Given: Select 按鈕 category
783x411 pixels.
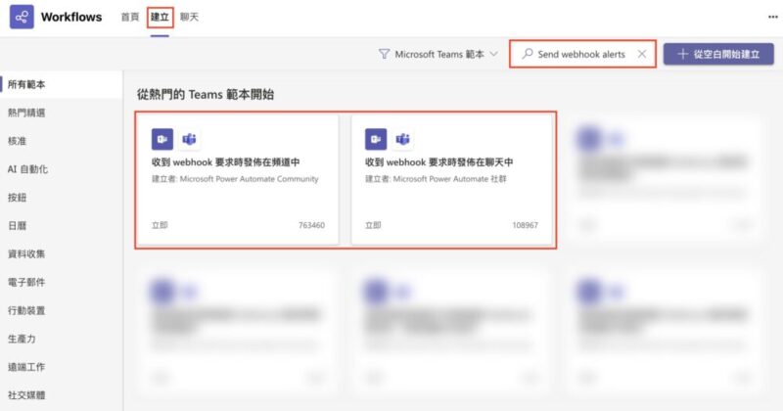Looking at the screenshot, I should (61, 198).
